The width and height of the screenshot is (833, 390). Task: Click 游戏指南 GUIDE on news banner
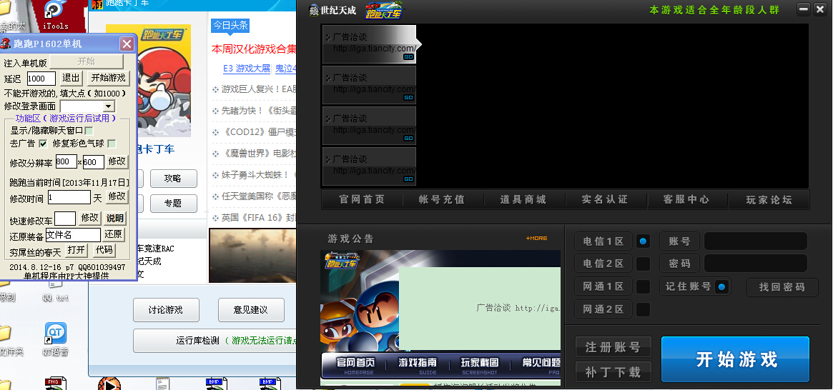[x=418, y=365]
